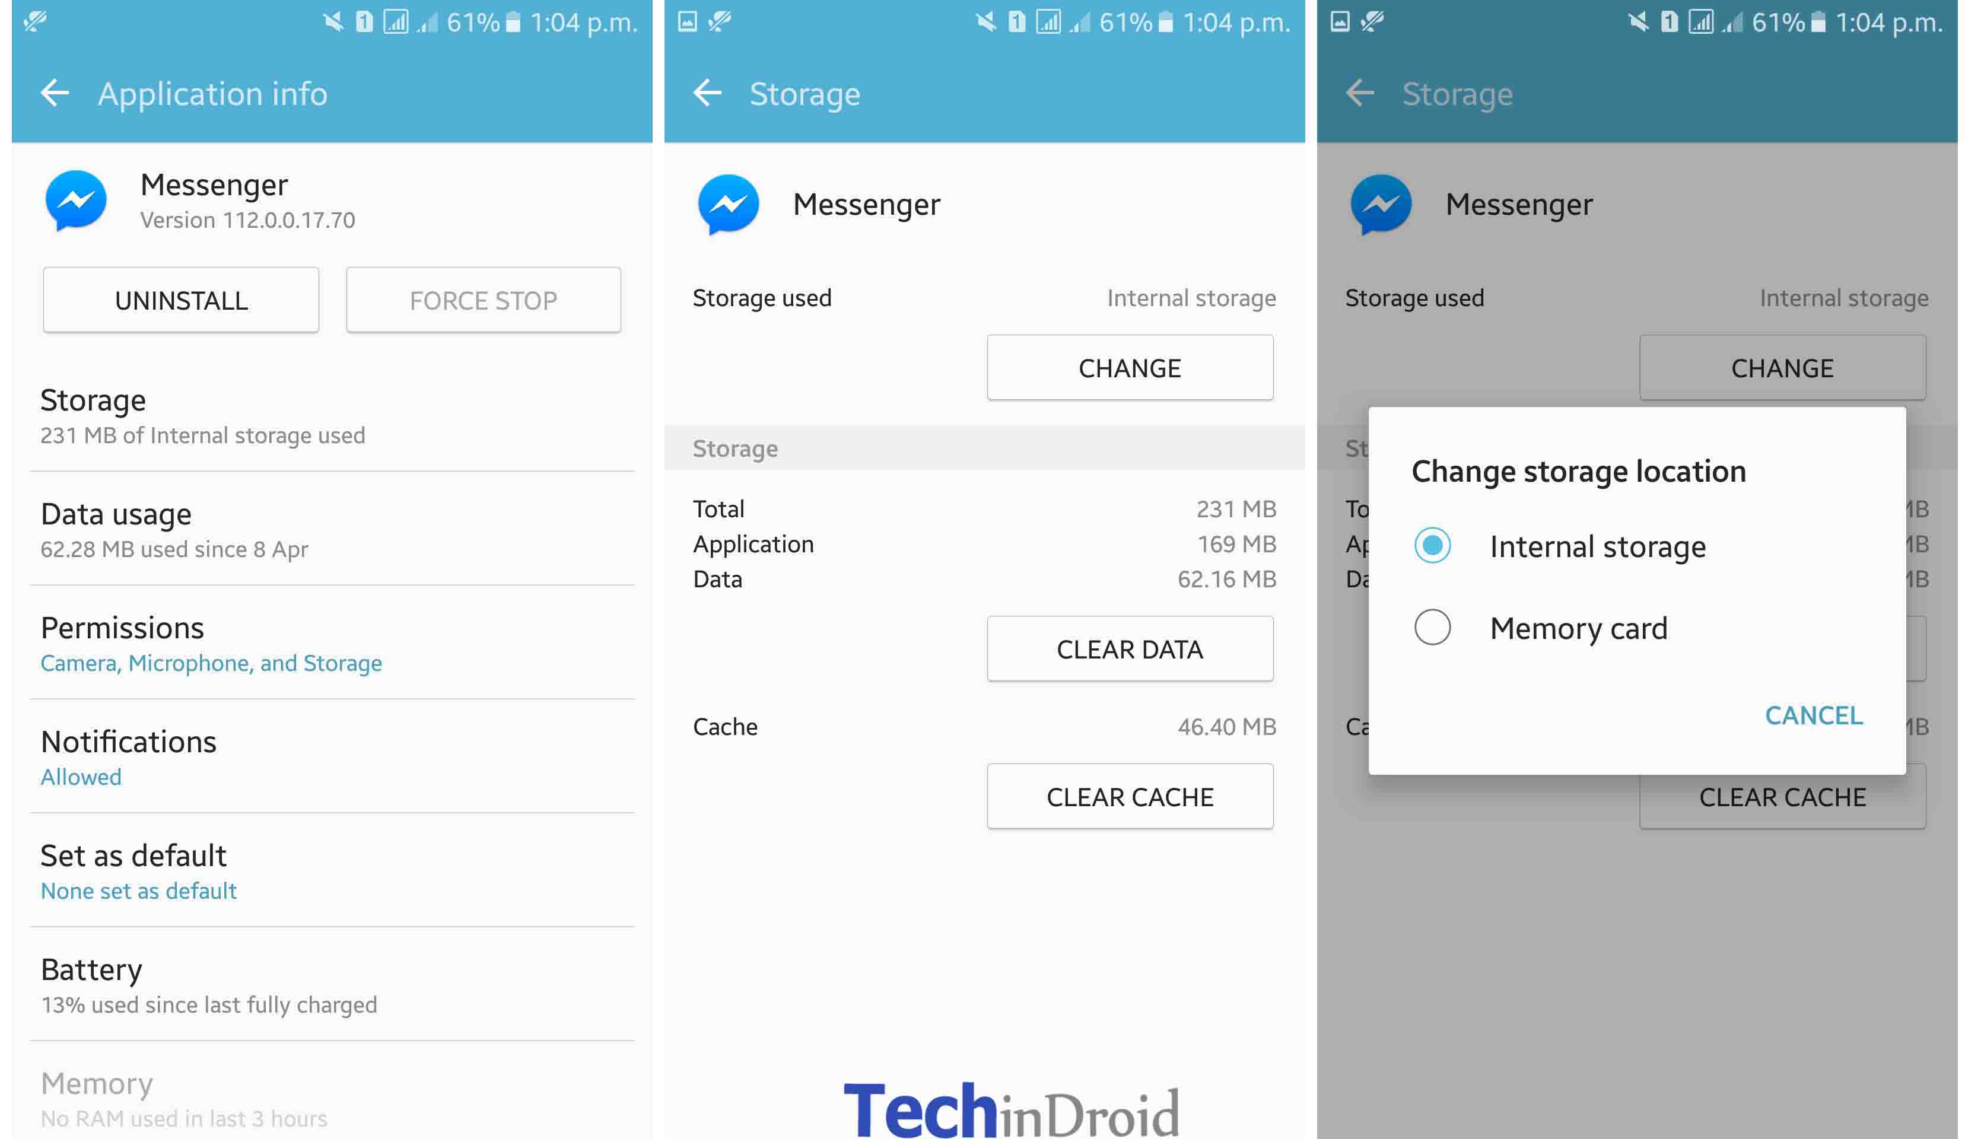Select Memory card radio button
Screen dimensions: 1965x1139
tap(1432, 625)
